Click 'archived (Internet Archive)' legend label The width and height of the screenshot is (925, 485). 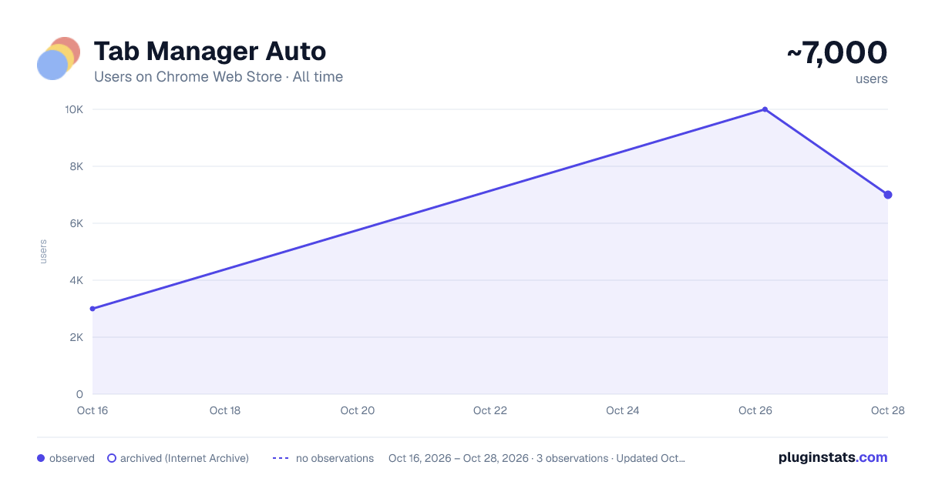(184, 458)
